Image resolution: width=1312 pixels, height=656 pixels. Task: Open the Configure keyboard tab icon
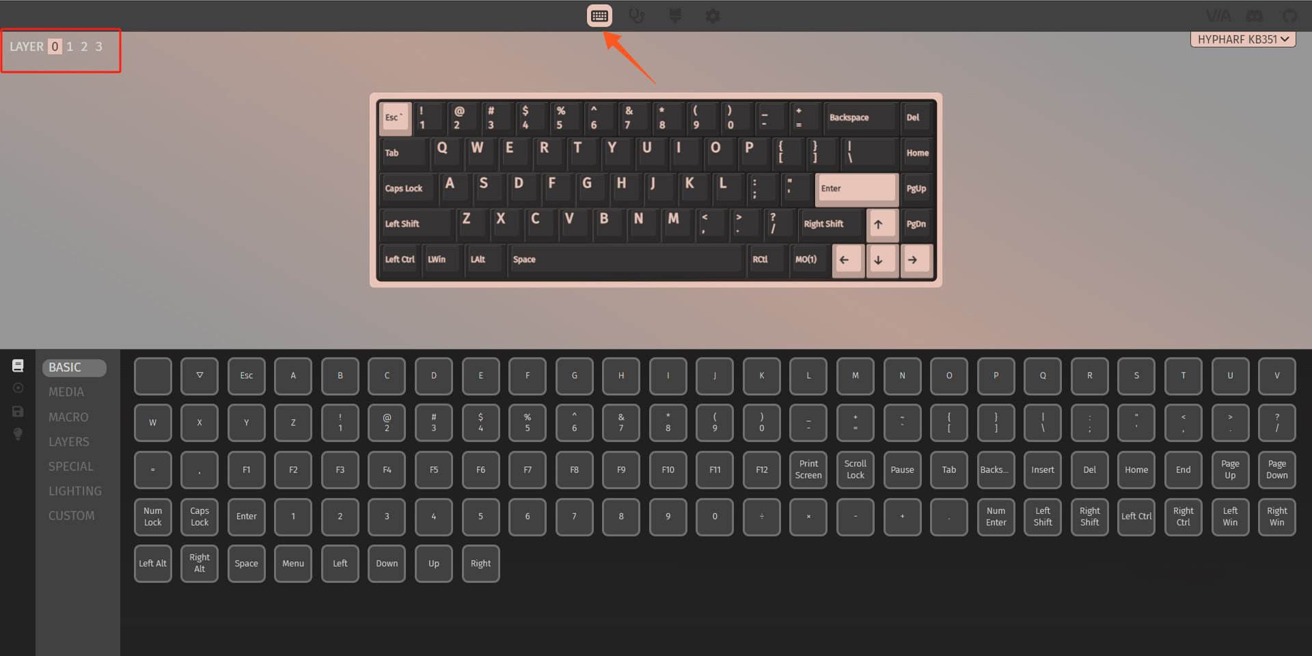[599, 16]
